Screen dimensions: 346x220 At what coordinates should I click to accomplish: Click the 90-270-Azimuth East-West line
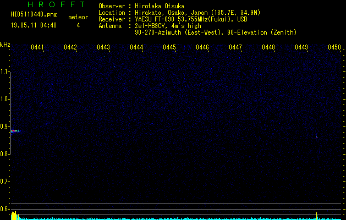point(216,32)
